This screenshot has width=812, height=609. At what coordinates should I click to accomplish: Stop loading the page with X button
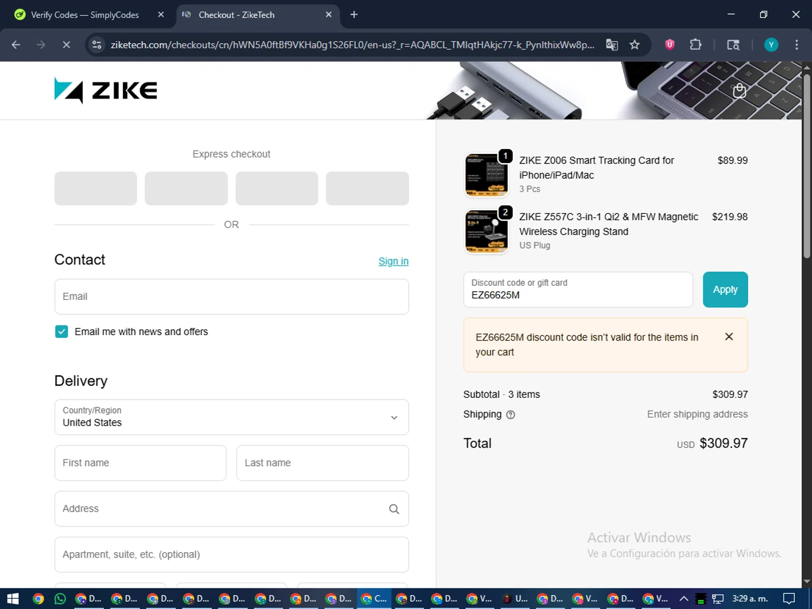[x=67, y=45]
